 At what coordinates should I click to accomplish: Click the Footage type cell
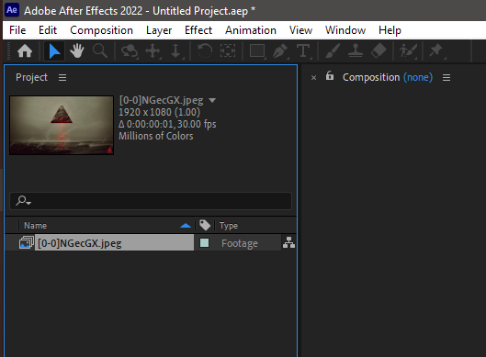tap(240, 243)
